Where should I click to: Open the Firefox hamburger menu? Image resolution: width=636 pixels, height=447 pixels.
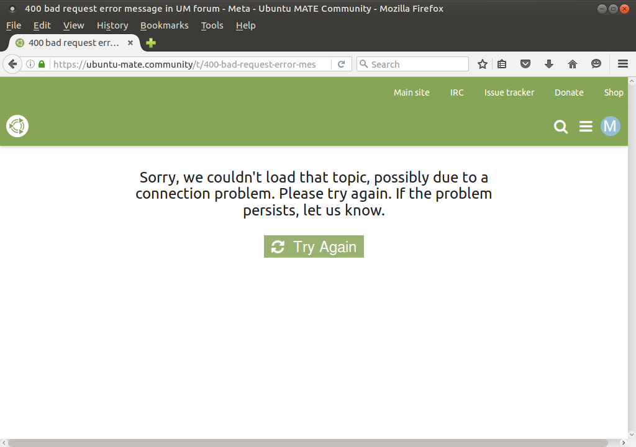[x=623, y=64]
